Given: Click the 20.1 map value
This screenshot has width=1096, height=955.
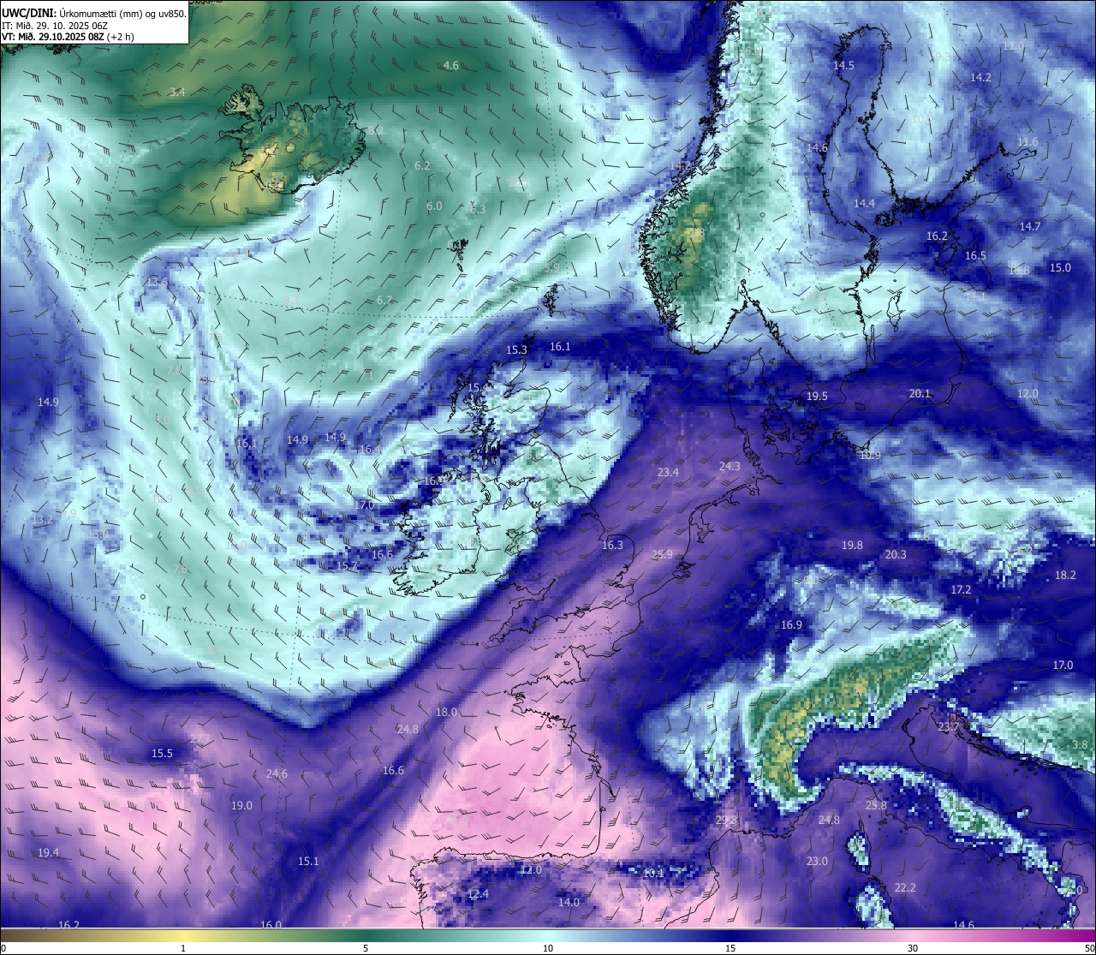Looking at the screenshot, I should (x=920, y=394).
